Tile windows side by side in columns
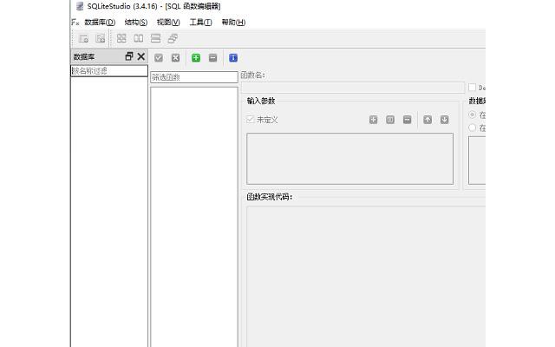The width and height of the screenshot is (555, 347). (x=139, y=38)
